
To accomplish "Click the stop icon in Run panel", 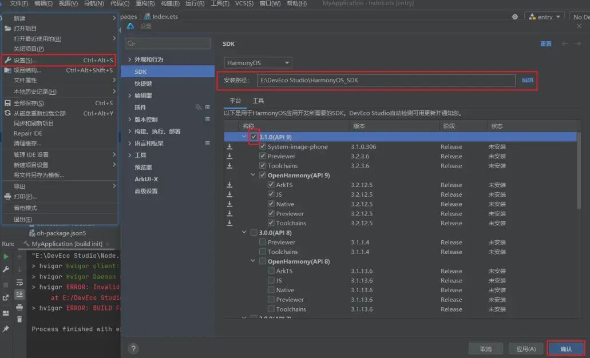I will coord(6,285).
